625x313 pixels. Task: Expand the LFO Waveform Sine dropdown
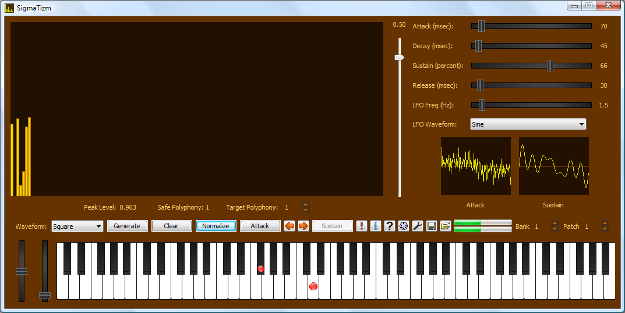point(528,124)
